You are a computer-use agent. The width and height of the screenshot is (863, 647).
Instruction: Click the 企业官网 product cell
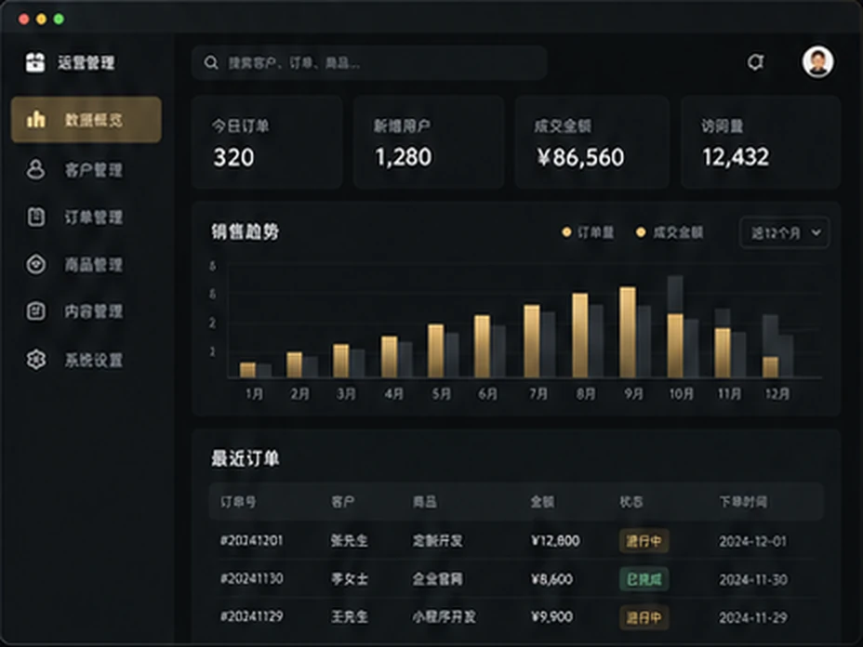(438, 579)
